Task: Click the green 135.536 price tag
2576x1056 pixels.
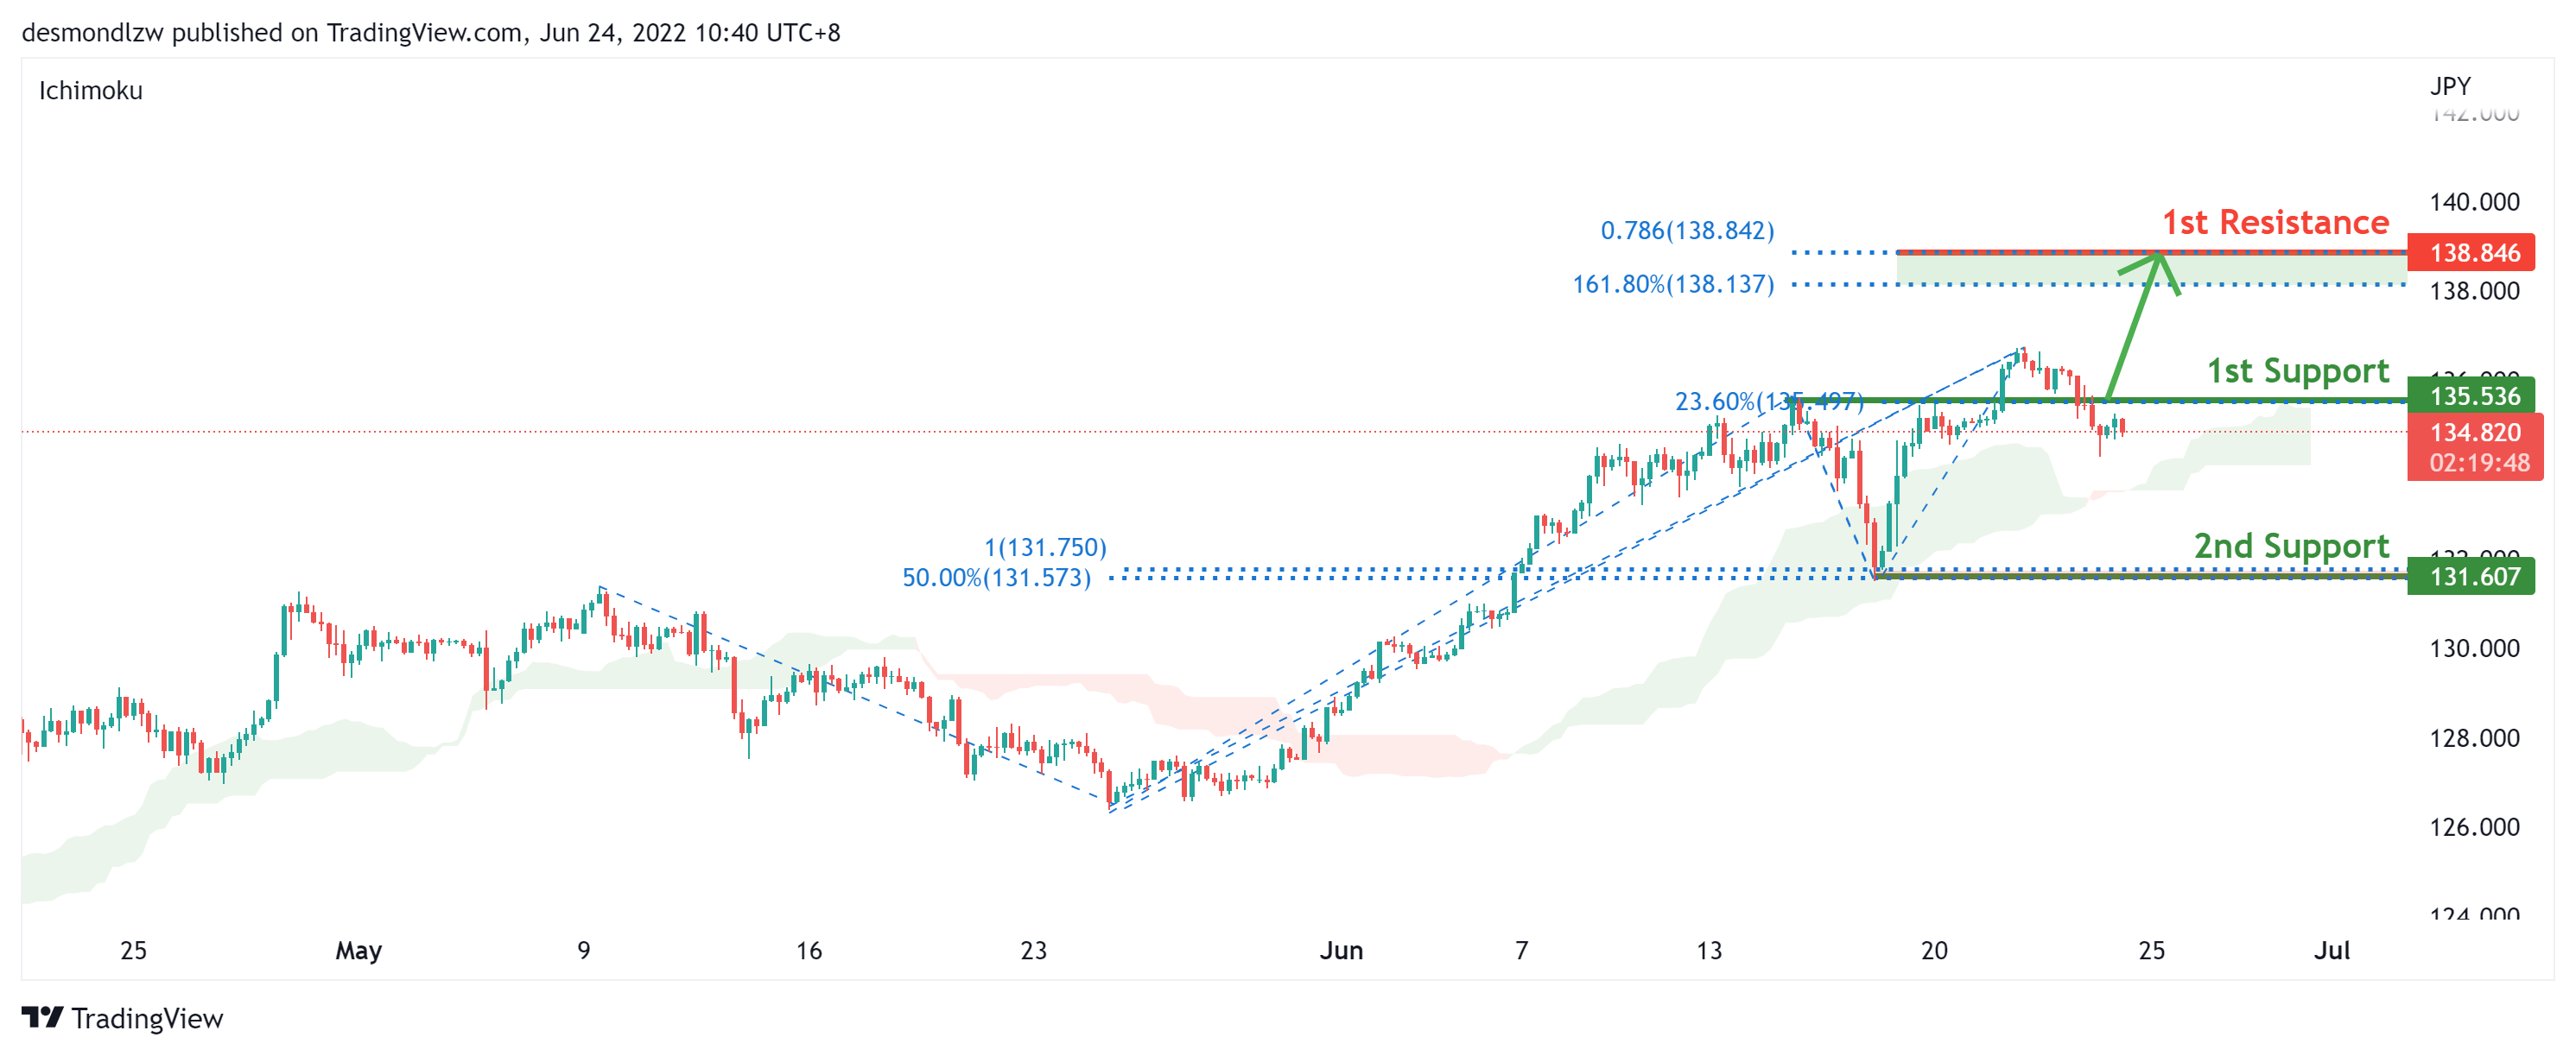Action: point(2470,395)
